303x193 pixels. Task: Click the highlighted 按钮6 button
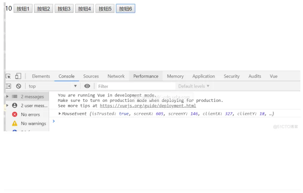pyautogui.click(x=125, y=9)
